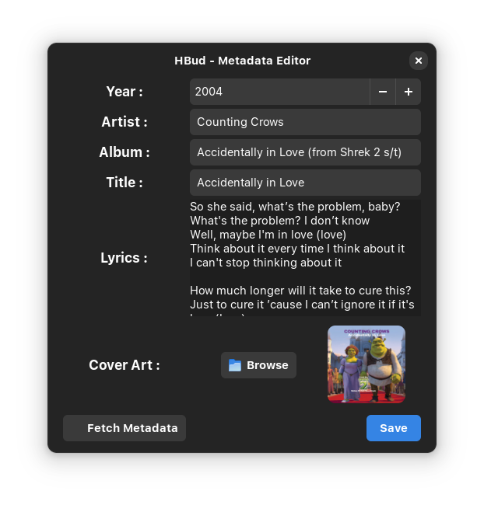This screenshot has height=505, width=484.
Task: Click the "Artist :" label
Action: tap(125, 122)
